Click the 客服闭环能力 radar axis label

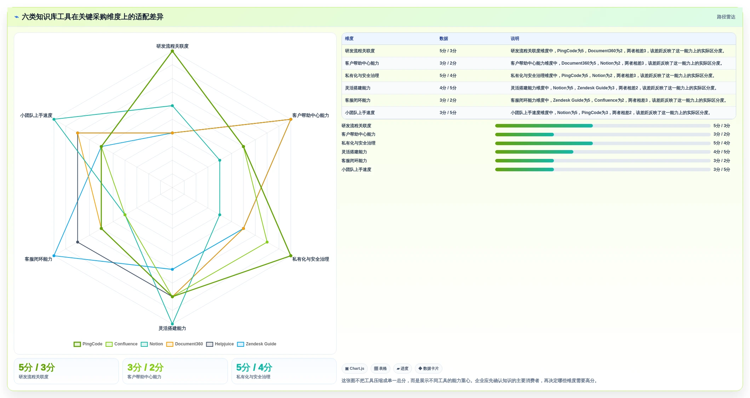[38, 259]
